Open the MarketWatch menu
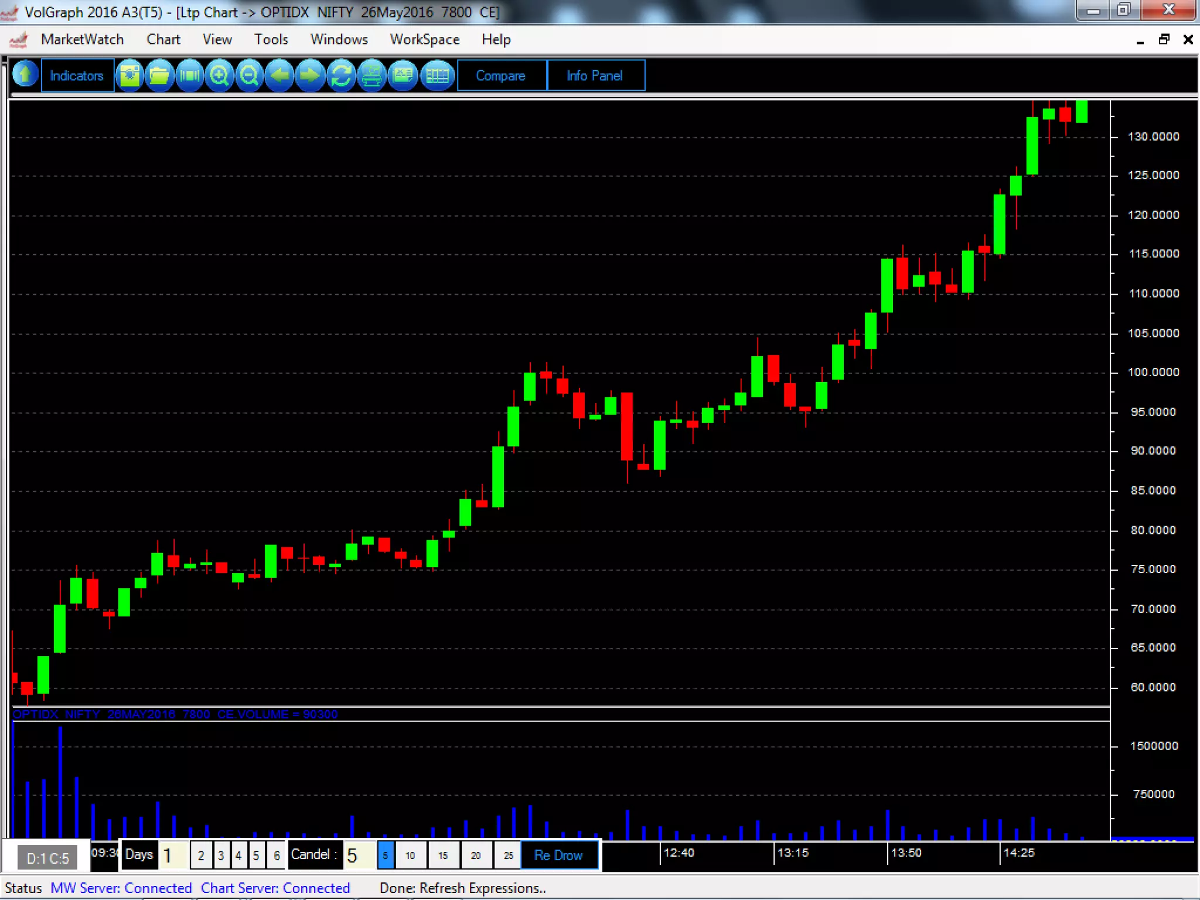This screenshot has height=900, width=1200. pos(82,39)
